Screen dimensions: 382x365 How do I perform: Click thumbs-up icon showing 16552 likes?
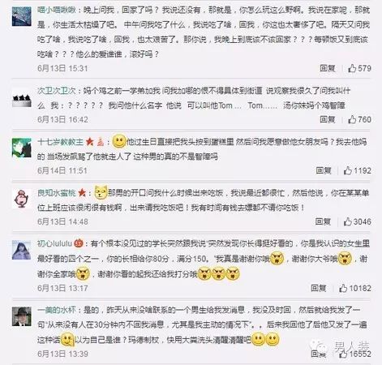click(343, 354)
